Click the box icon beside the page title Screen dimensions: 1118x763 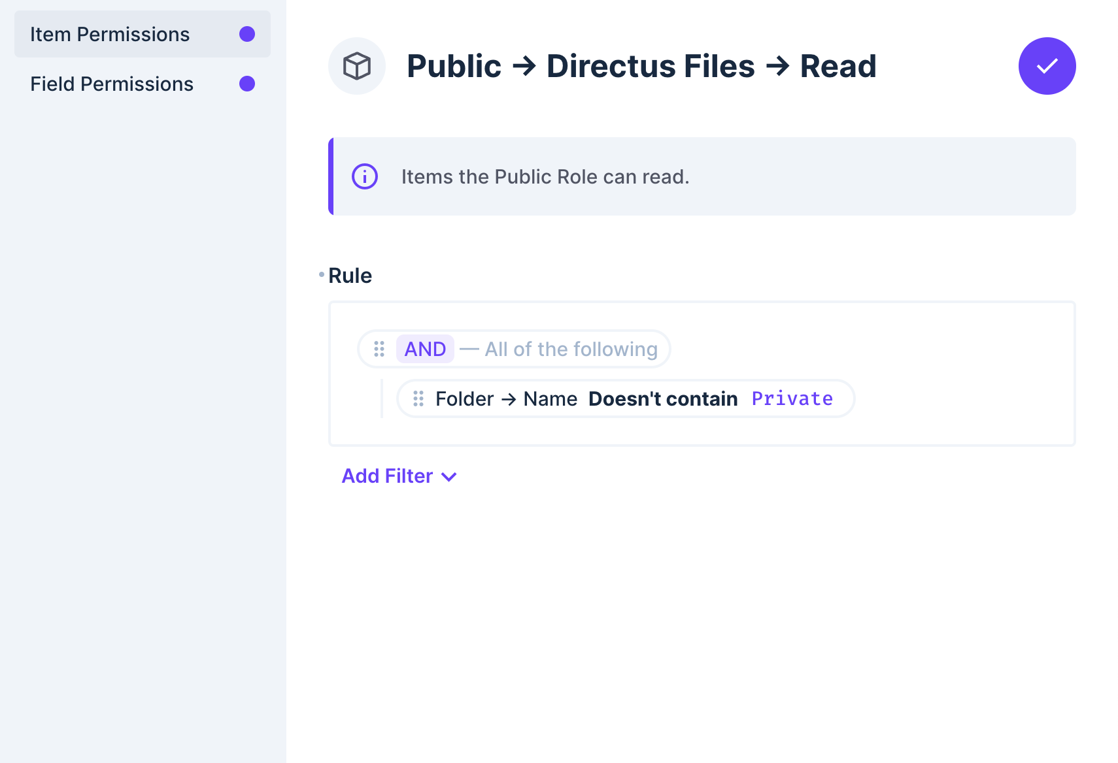357,65
